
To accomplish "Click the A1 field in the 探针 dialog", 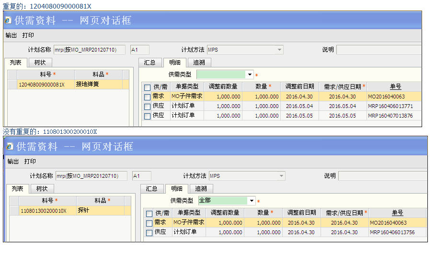I will click(x=141, y=176).
